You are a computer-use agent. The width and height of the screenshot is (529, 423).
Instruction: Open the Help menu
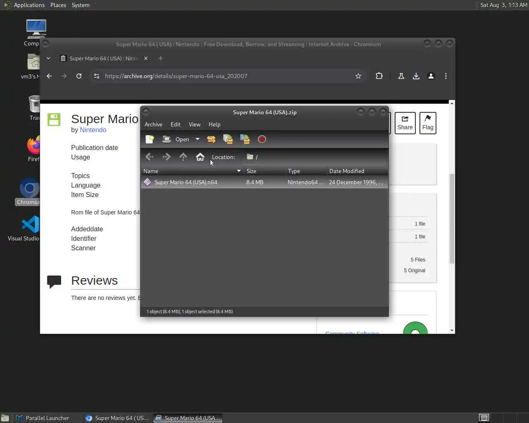[214, 124]
